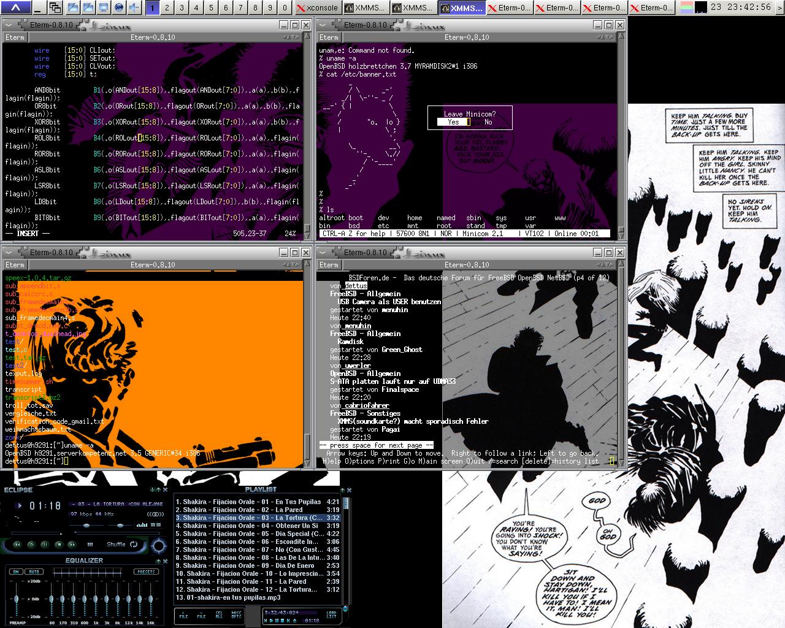The height and width of the screenshot is (628, 785).
Task: Click the show desktop icon in the taskbar
Action: (39, 8)
